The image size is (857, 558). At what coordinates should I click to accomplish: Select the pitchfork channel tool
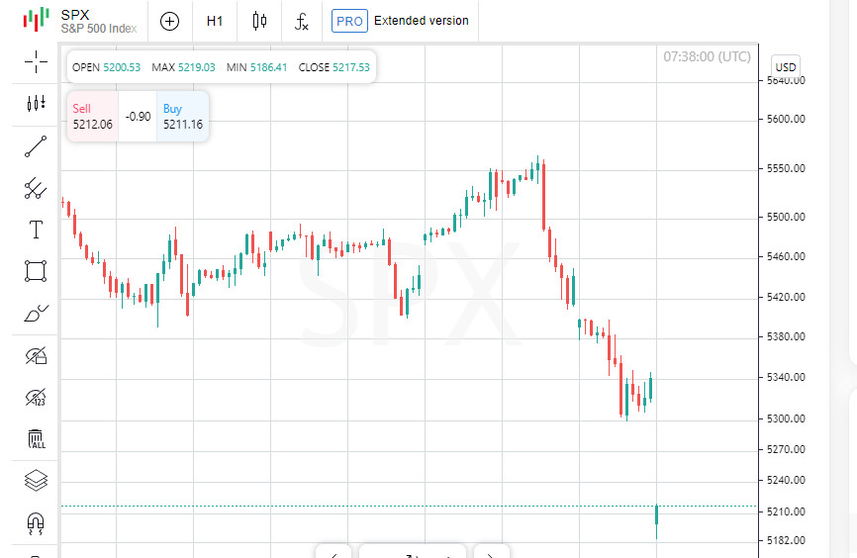point(36,188)
